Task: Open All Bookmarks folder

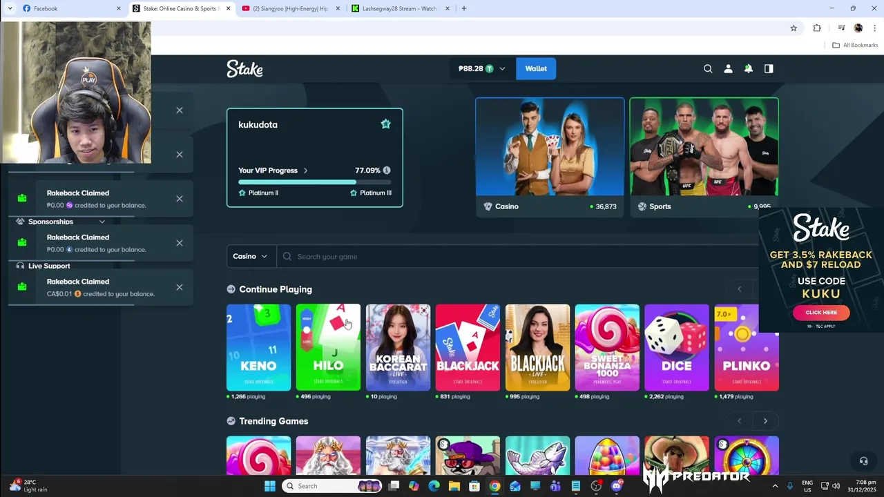Action: pos(855,45)
